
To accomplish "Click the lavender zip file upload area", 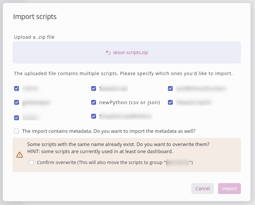I will pyautogui.click(x=127, y=53).
